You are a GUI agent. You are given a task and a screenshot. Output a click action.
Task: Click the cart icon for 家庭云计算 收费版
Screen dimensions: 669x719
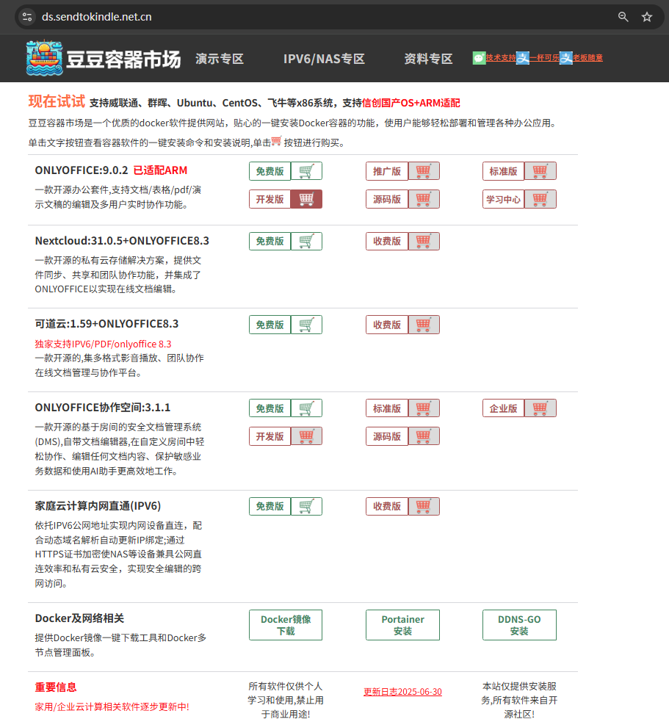pyautogui.click(x=423, y=506)
